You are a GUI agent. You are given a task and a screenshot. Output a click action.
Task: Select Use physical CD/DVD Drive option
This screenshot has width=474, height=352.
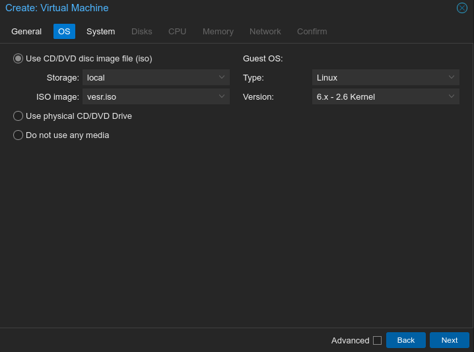pos(18,116)
